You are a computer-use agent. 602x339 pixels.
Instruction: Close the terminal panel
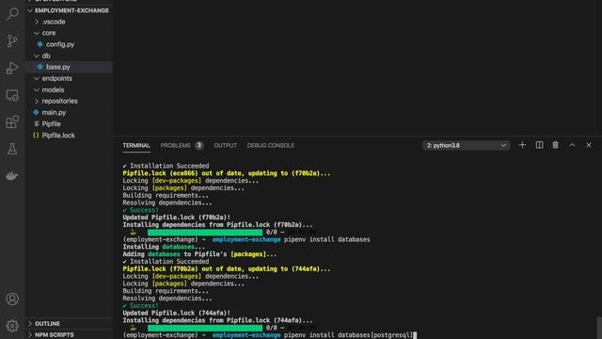point(589,145)
